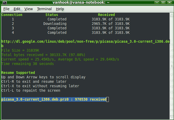
Task: Click the 'Received' column header
Action: click(106, 15)
